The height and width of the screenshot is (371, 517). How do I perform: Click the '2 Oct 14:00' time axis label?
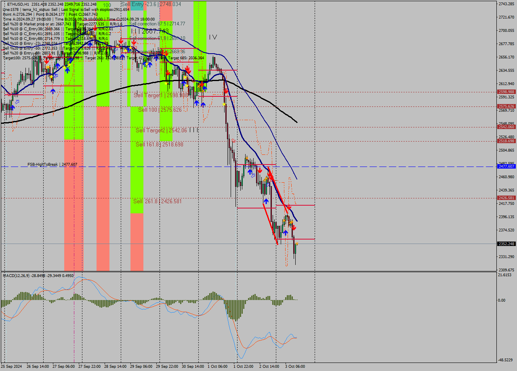point(269,367)
